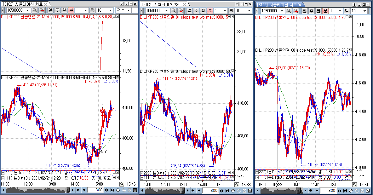
Task: Click the zoom-in plus circle icon in left chart
Action: (118, 190)
